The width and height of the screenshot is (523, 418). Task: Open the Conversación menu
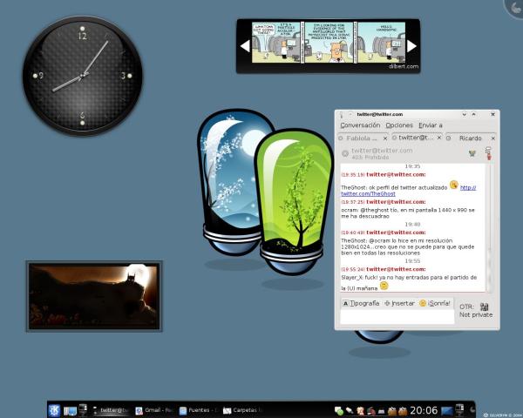click(x=360, y=125)
